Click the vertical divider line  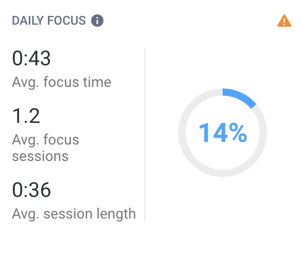pos(145,135)
